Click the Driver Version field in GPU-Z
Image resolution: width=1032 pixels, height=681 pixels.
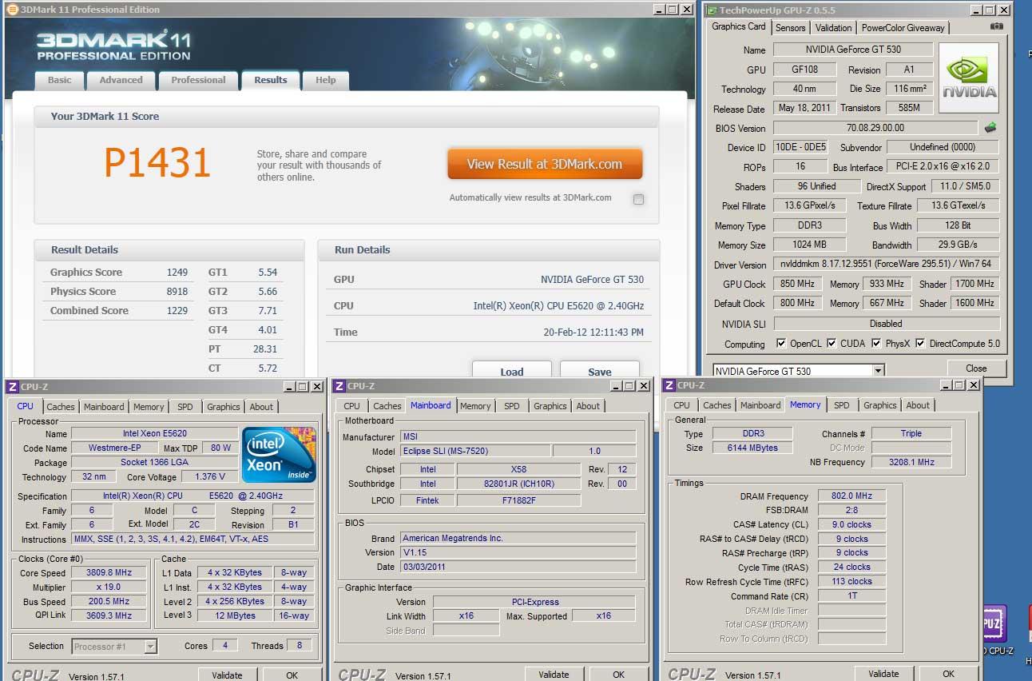[x=887, y=265]
